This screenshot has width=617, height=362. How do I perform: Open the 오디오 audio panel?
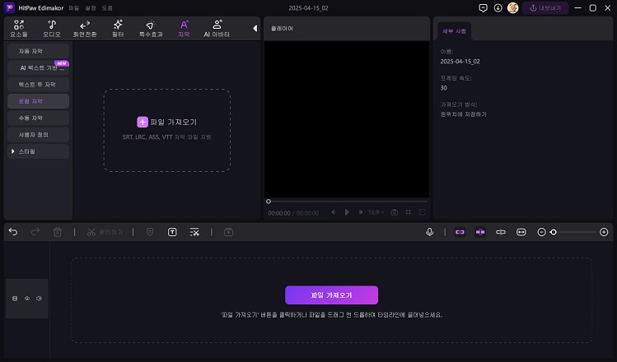point(52,29)
